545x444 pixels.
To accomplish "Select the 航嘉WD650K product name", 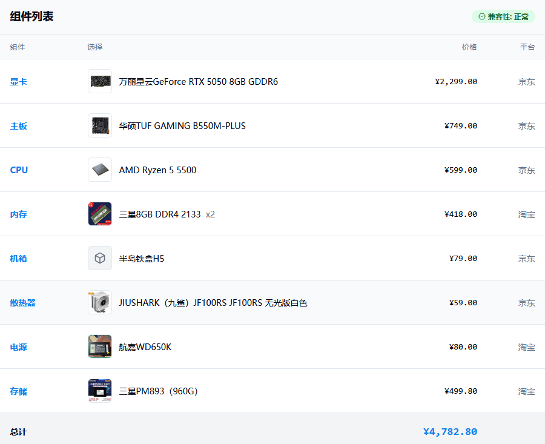I will (x=145, y=346).
